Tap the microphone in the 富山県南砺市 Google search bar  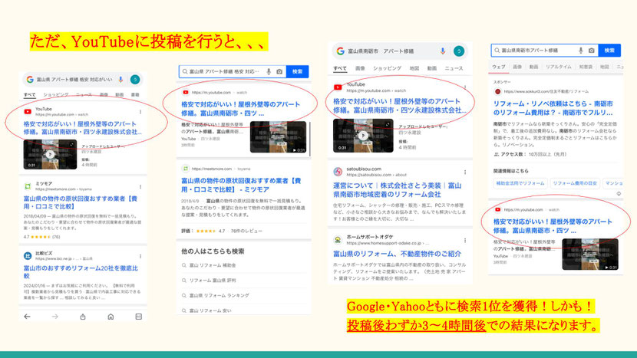(443, 51)
